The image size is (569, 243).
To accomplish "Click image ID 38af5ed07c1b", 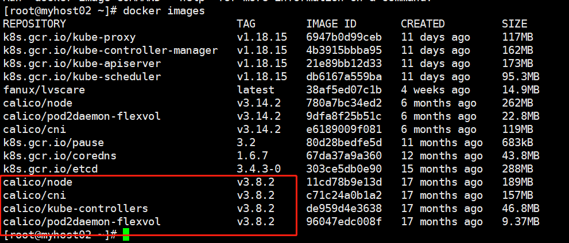I will [344, 90].
